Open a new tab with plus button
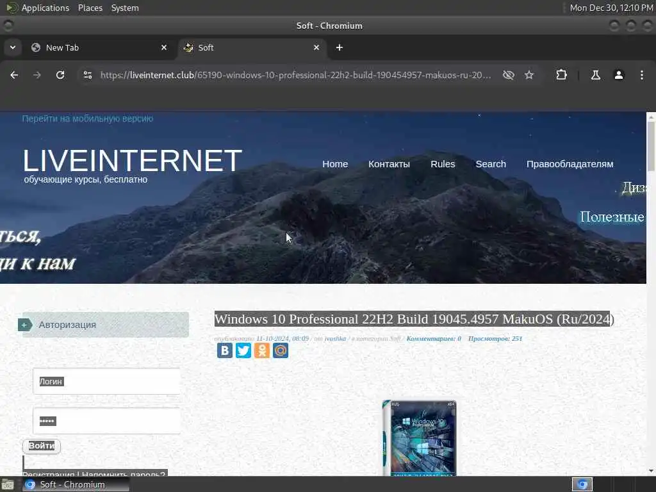Screen dimensions: 656x492 340,47
